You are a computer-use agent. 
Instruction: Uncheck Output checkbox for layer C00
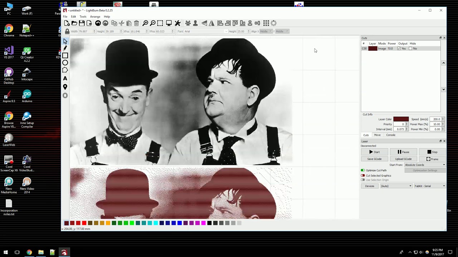(x=399, y=49)
